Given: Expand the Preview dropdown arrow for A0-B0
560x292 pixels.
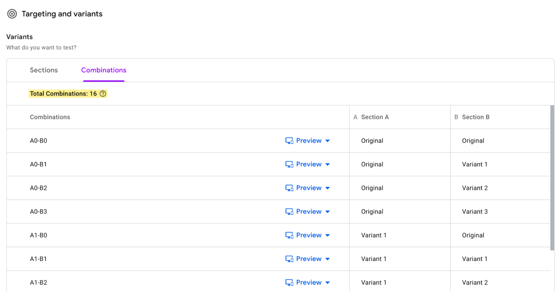Looking at the screenshot, I should (x=328, y=141).
